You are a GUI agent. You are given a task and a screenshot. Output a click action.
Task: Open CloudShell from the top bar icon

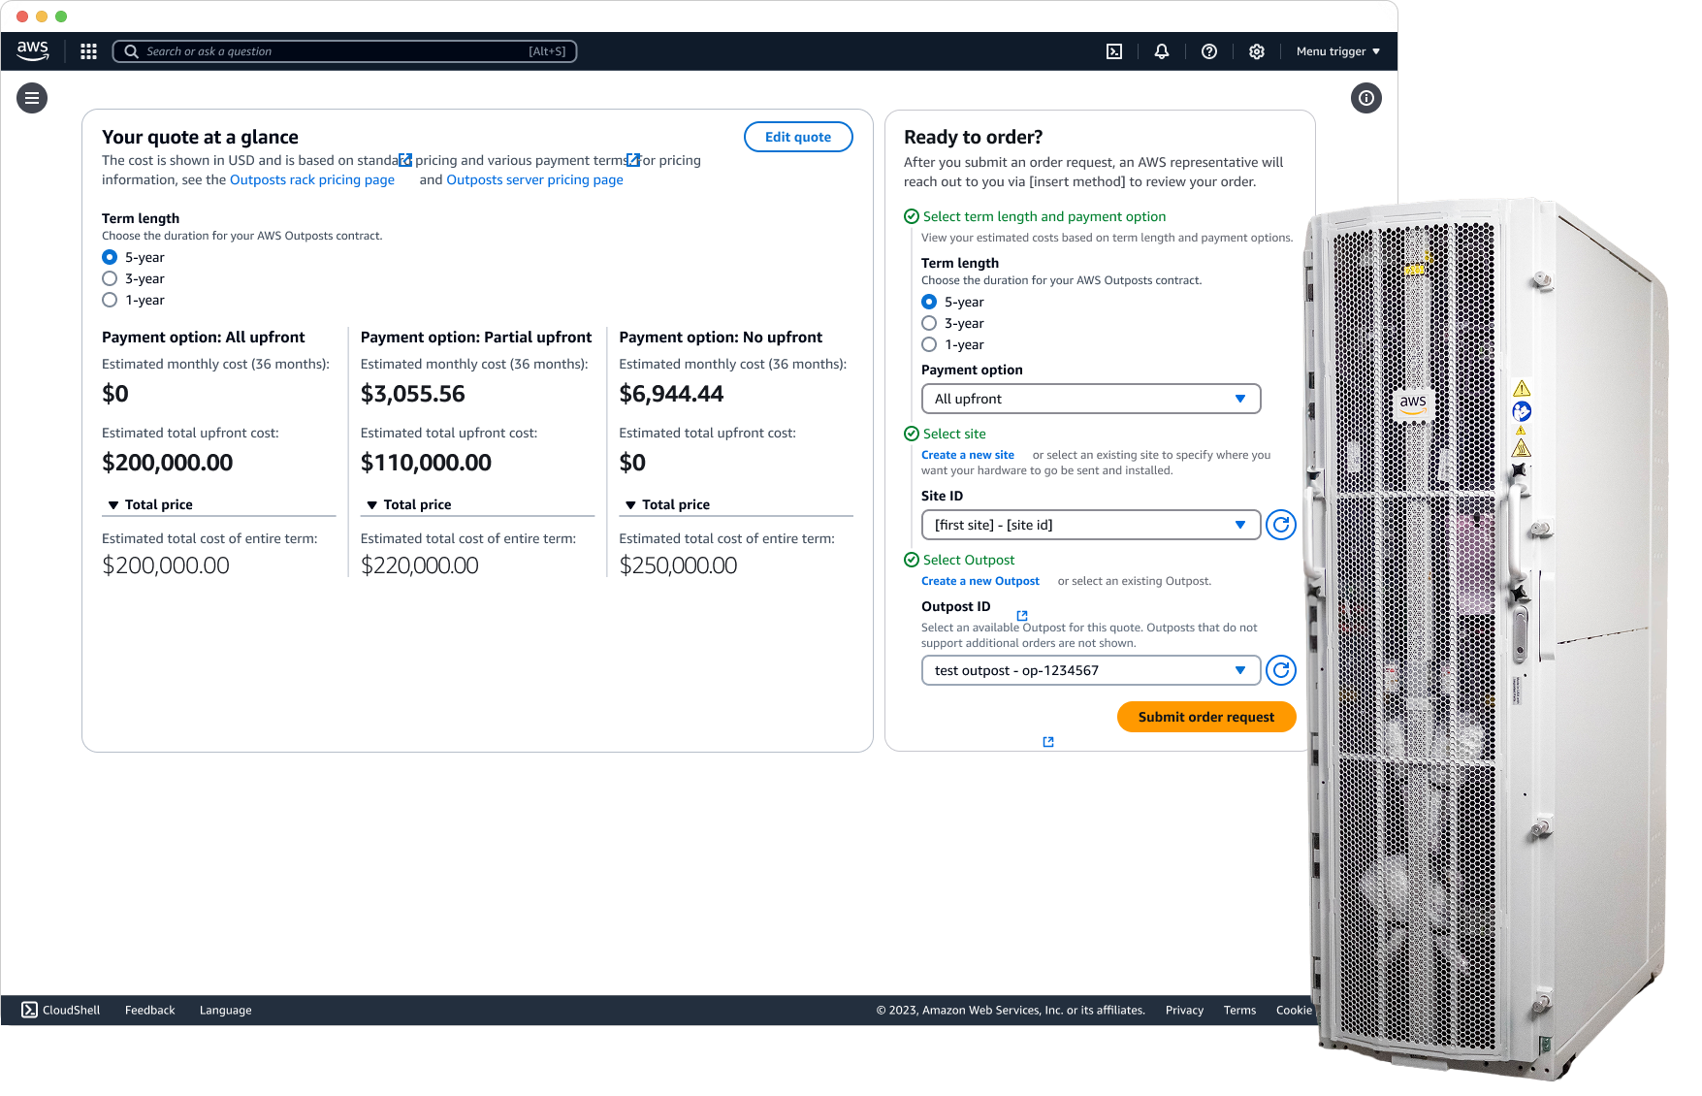tap(1114, 51)
